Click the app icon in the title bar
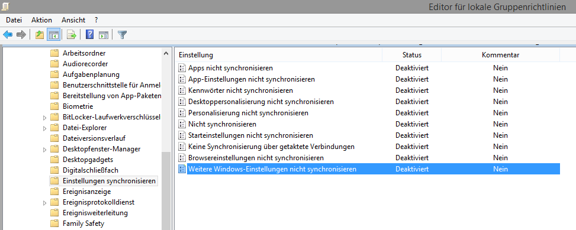576x230 pixels. point(5,7)
